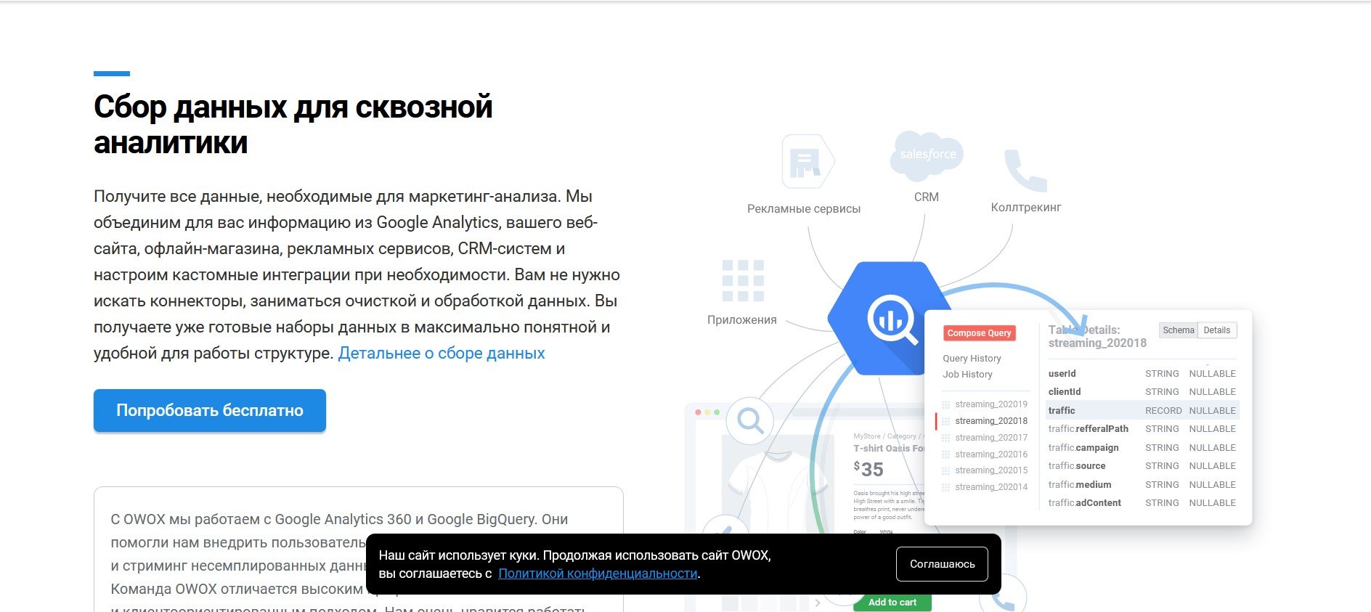Accept cookies with the "Соглашаюсь" button
The image size is (1371, 612).
[x=942, y=564]
